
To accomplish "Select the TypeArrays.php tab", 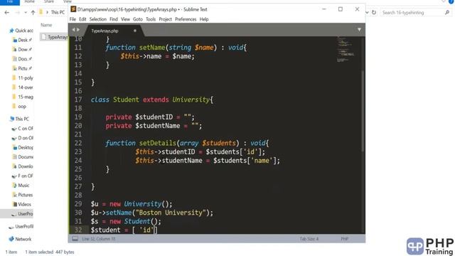I will pyautogui.click(x=105, y=31).
